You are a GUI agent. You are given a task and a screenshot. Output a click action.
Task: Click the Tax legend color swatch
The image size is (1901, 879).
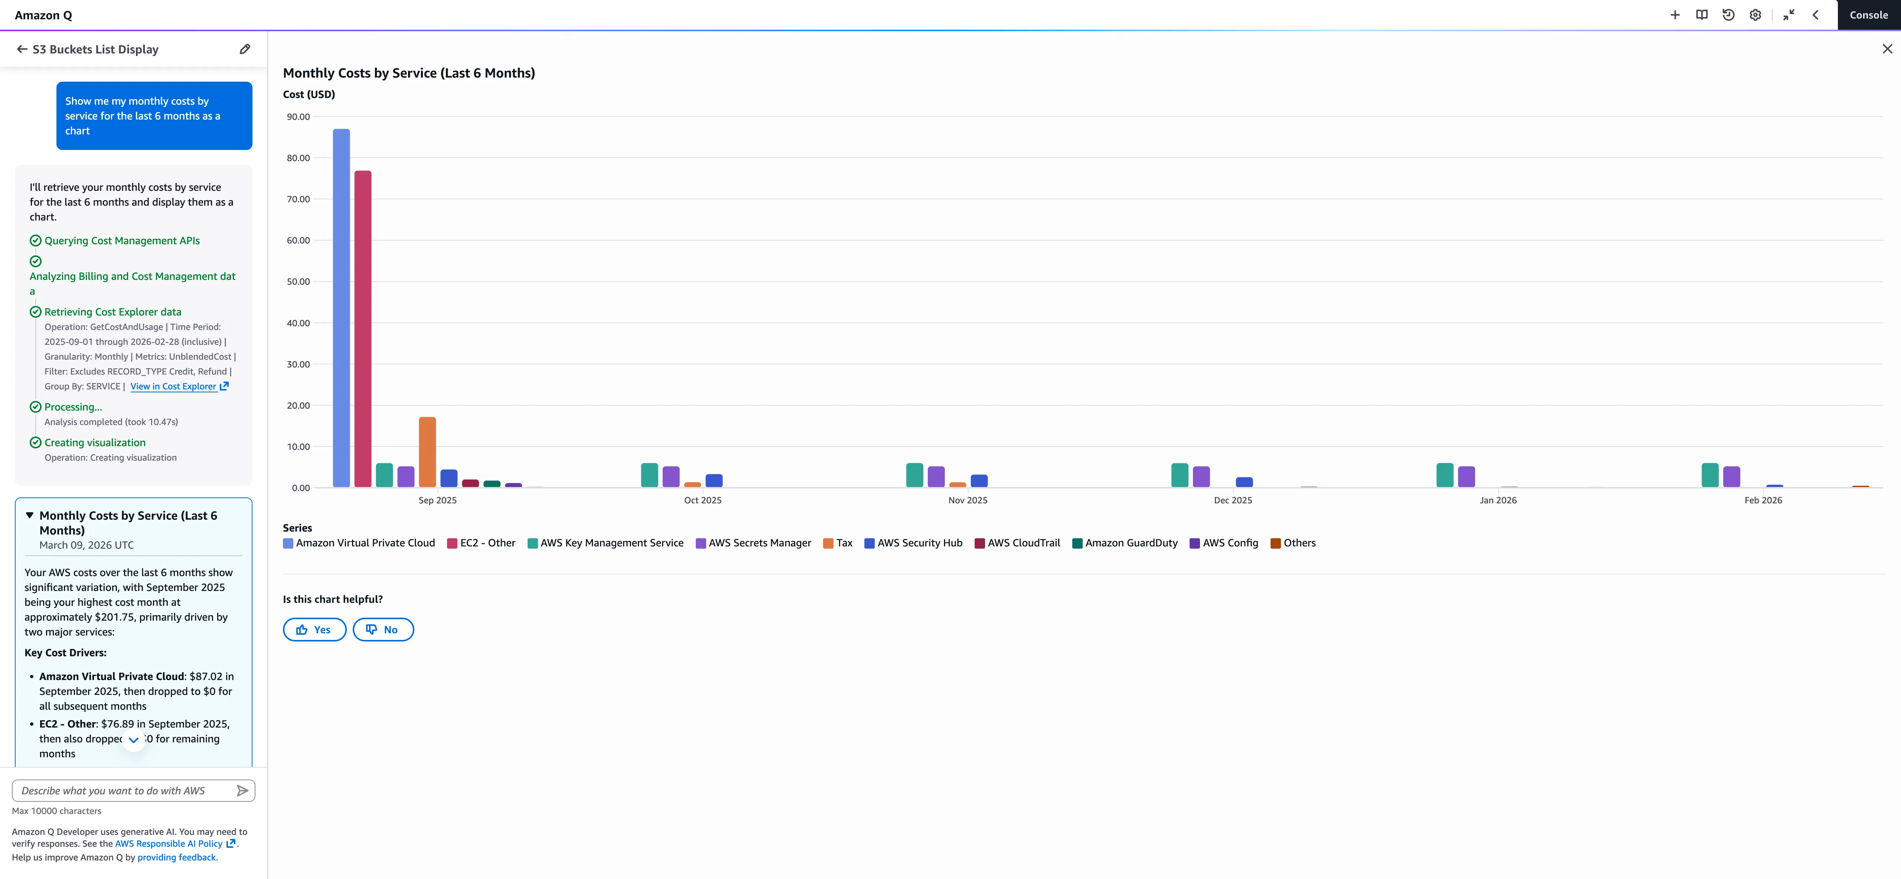click(828, 543)
